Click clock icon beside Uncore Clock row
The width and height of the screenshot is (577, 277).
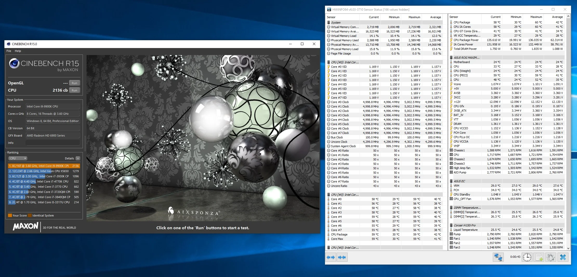(x=329, y=142)
